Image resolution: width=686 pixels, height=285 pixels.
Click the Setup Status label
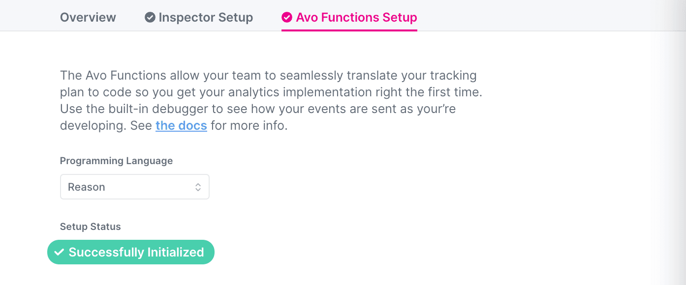pos(90,227)
